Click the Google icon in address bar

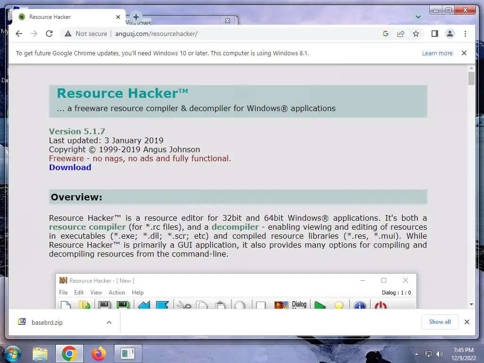(x=386, y=34)
